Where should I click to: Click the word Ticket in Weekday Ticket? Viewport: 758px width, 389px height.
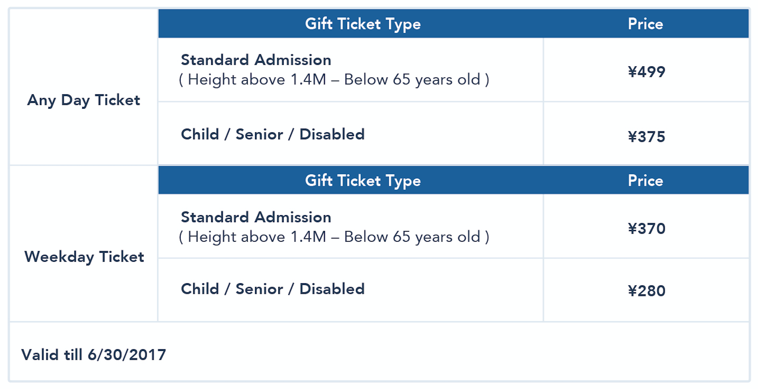click(x=121, y=257)
